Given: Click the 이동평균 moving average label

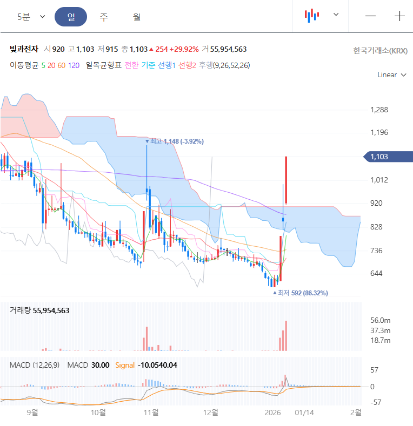Looking at the screenshot, I should [24, 65].
